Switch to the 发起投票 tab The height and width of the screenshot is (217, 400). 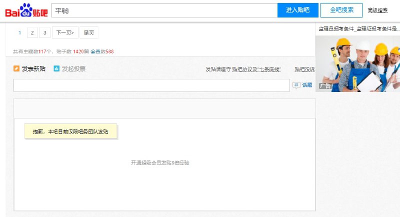pyautogui.click(x=73, y=69)
